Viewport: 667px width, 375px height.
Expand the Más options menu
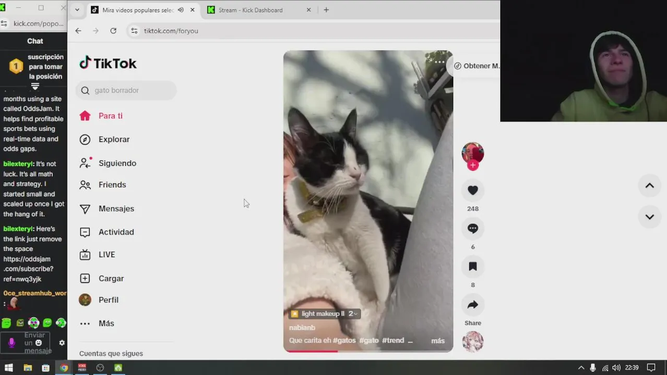(97, 323)
